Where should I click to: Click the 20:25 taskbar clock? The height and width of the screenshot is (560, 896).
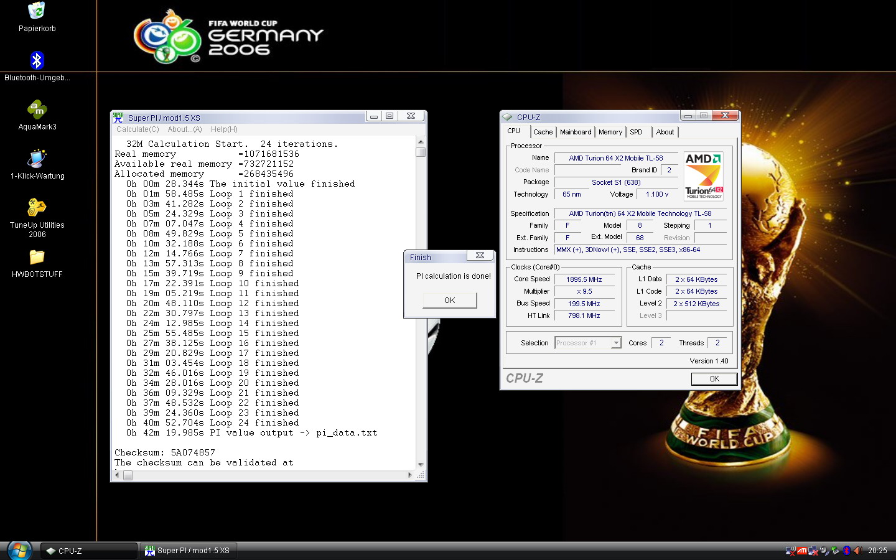[877, 551]
